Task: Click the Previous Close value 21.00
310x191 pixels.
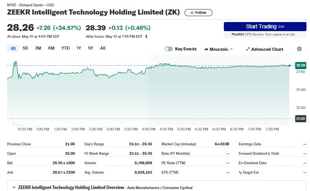Action: click(70, 144)
